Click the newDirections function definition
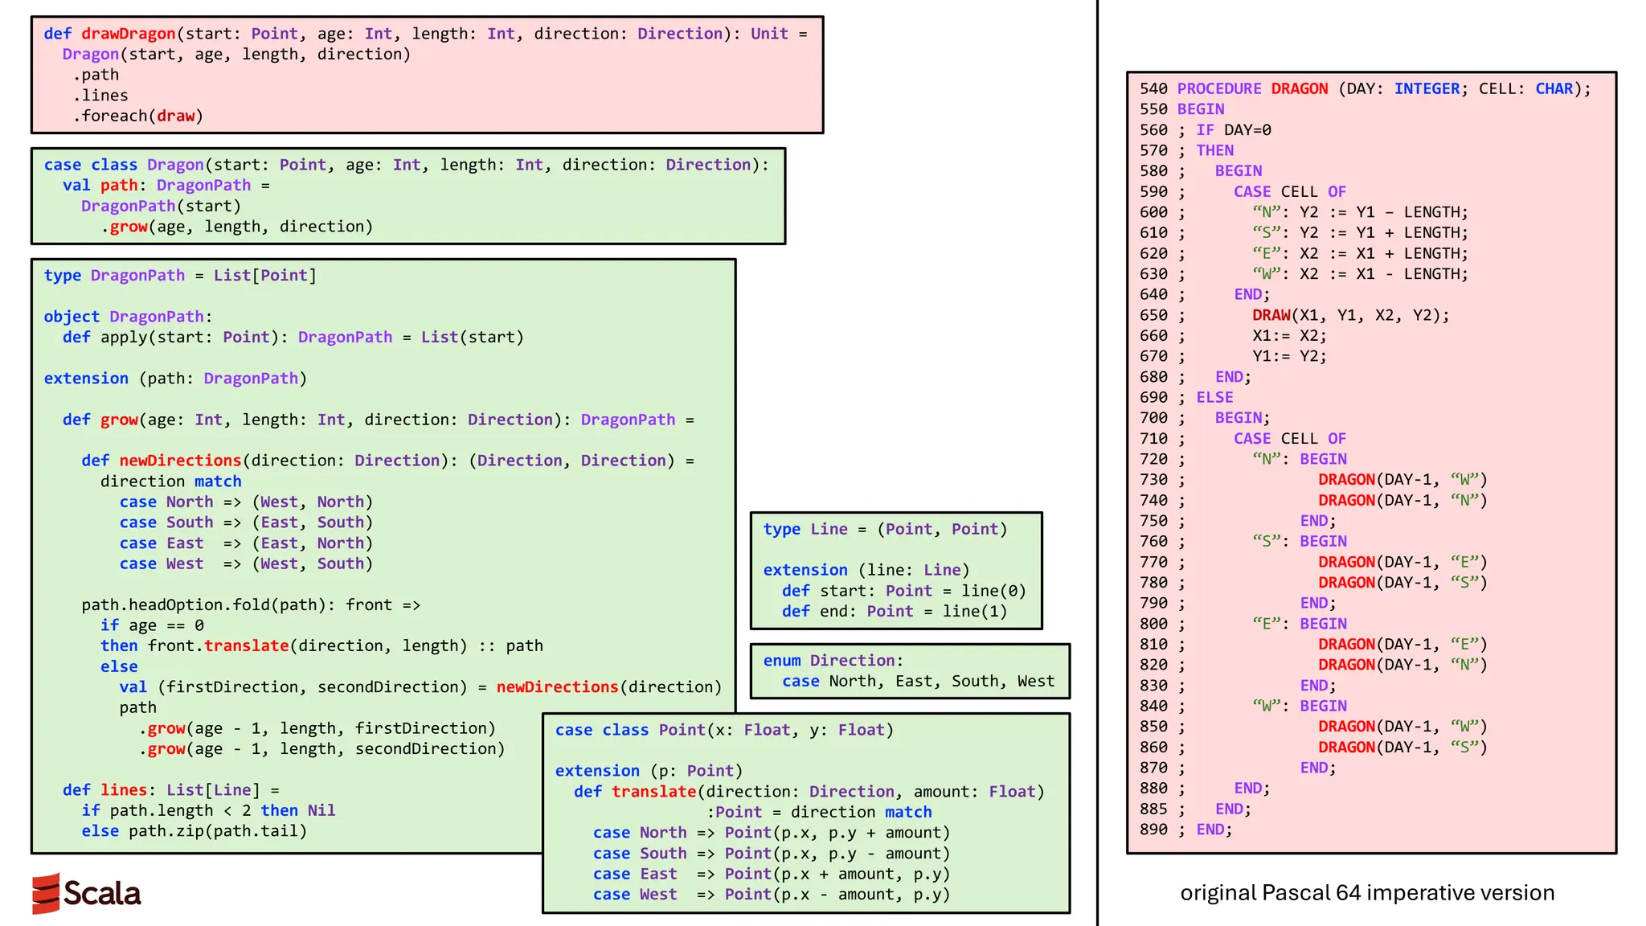Viewport: 1646px width, 926px height. (180, 461)
